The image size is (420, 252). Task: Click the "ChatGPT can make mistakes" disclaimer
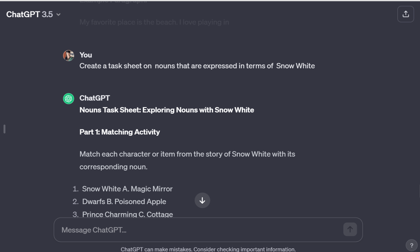(x=208, y=249)
